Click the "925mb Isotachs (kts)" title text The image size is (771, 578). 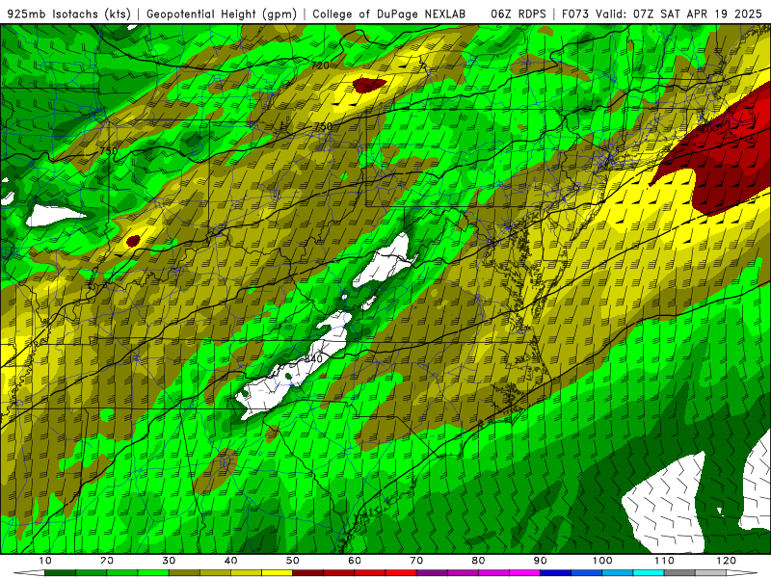[x=68, y=14]
